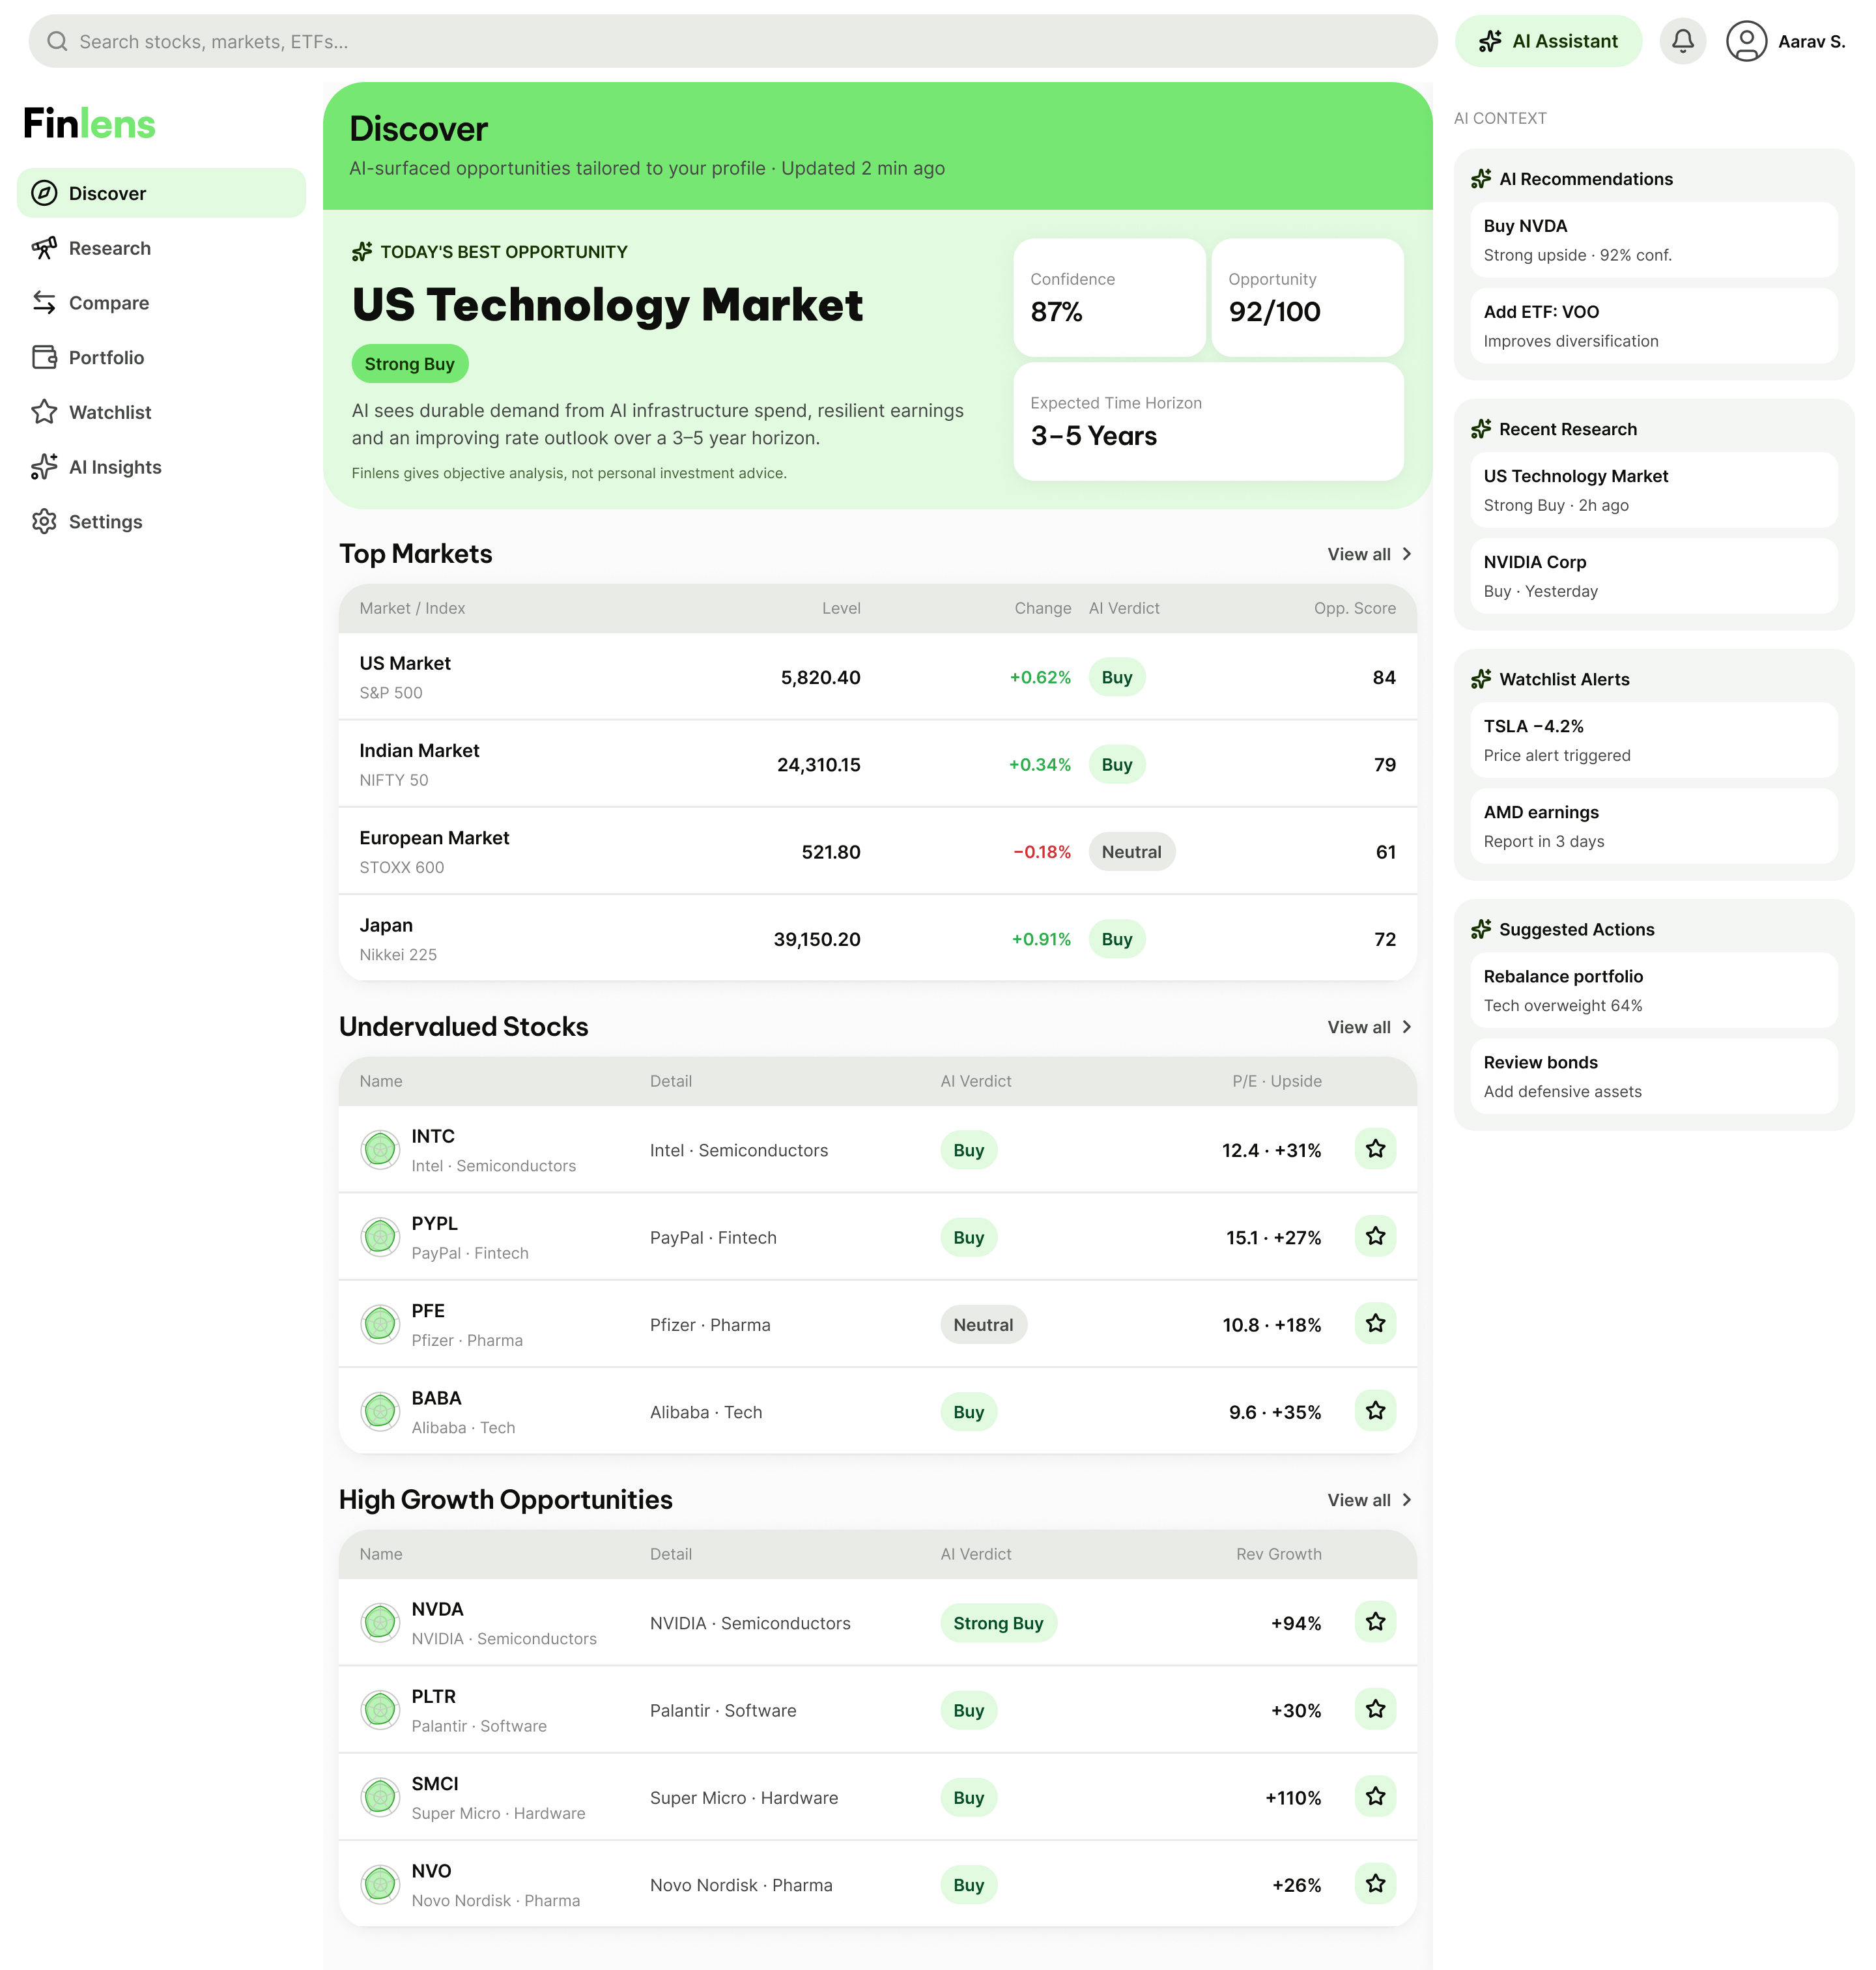Toggle the PLTR watchlist star

click(1375, 1709)
